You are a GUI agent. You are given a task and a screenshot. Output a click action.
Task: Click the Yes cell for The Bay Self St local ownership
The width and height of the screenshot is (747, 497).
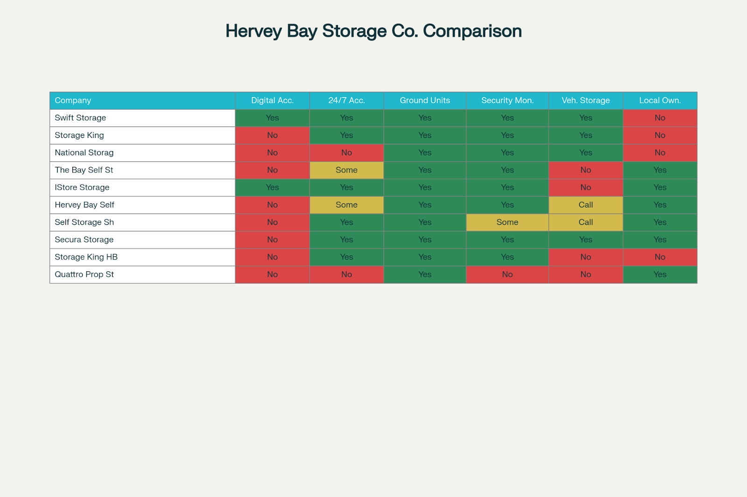[660, 170]
